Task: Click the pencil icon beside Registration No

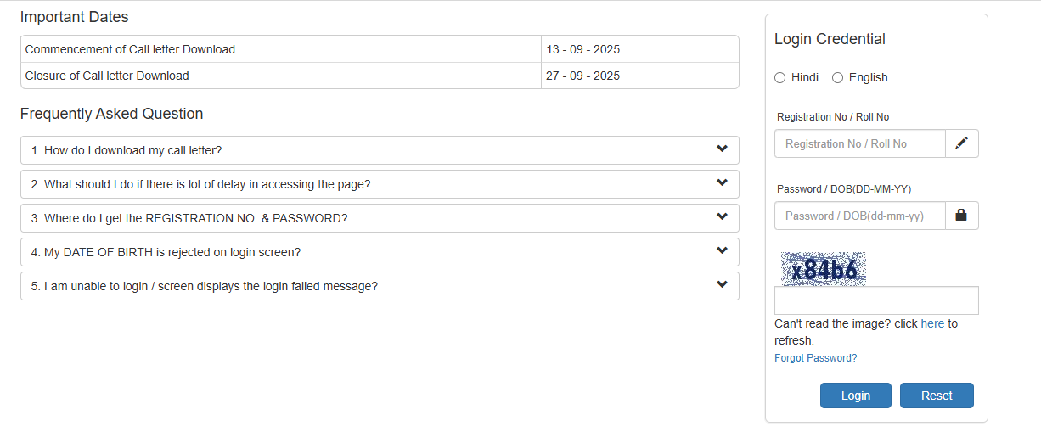Action: [x=961, y=143]
